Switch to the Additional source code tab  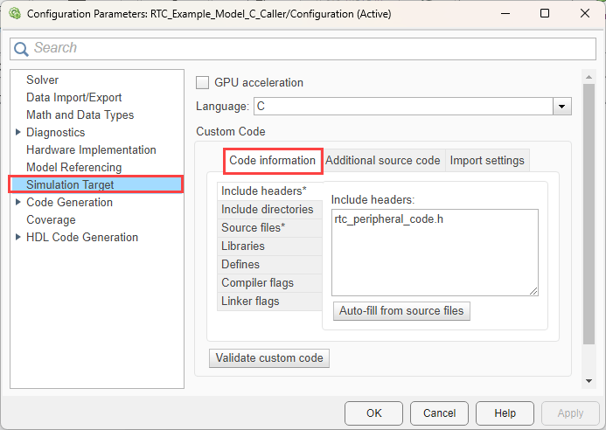click(383, 161)
